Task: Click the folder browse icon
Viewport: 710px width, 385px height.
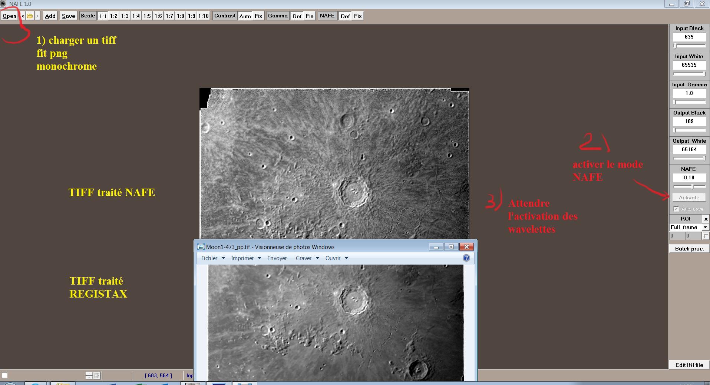Action: (30, 16)
